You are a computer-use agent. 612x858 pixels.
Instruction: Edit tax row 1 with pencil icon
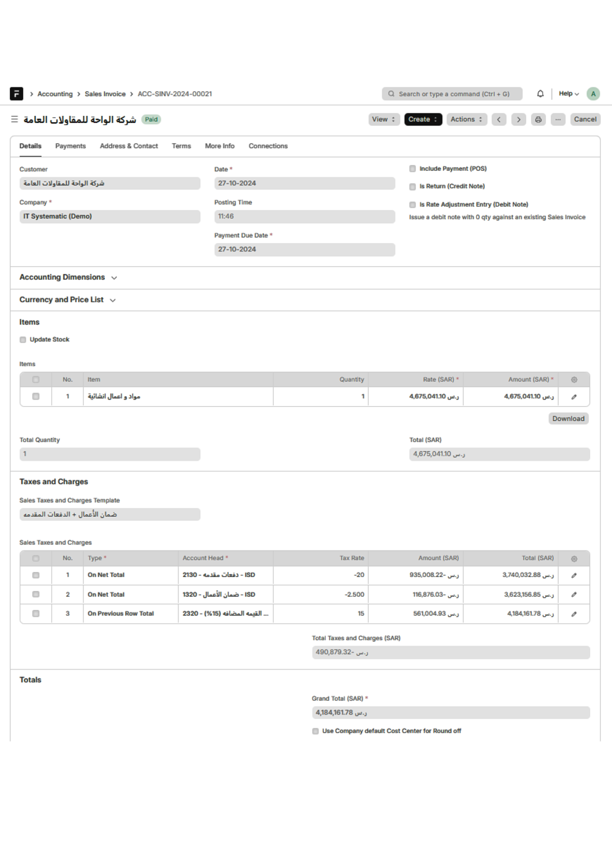click(x=574, y=575)
